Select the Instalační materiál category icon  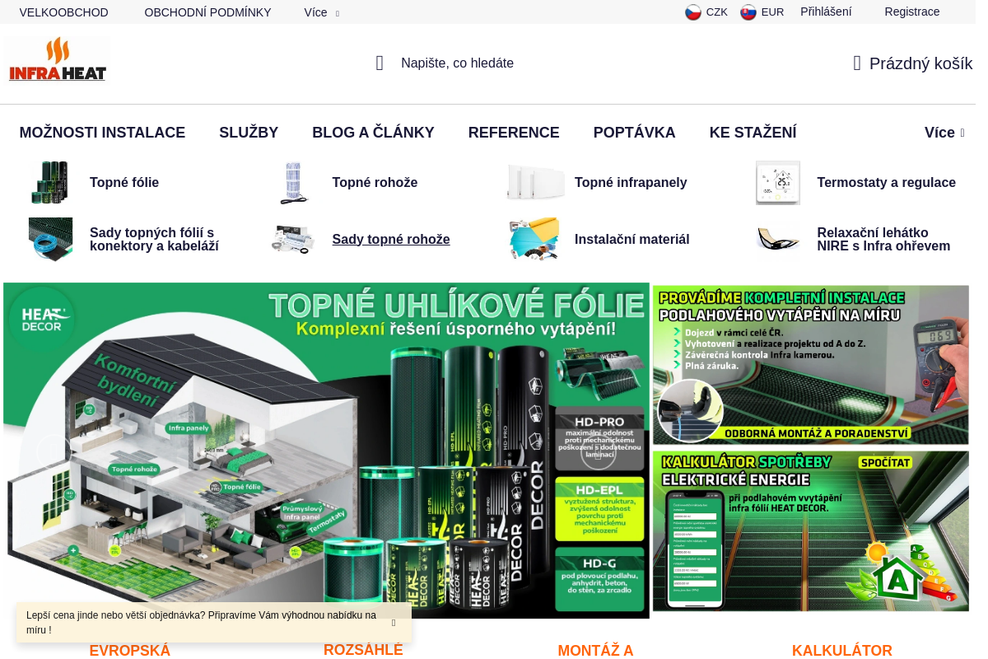pos(535,239)
